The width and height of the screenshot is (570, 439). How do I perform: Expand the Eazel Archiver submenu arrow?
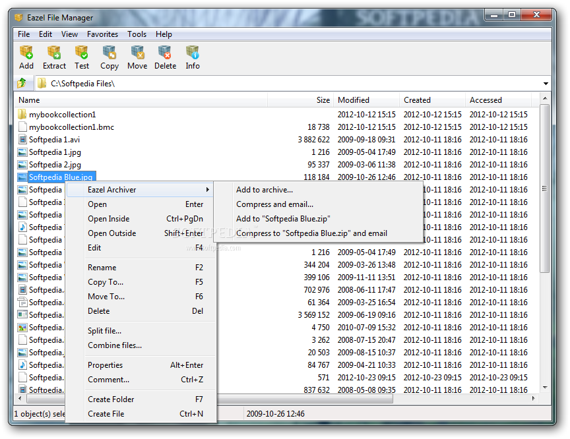coord(207,190)
